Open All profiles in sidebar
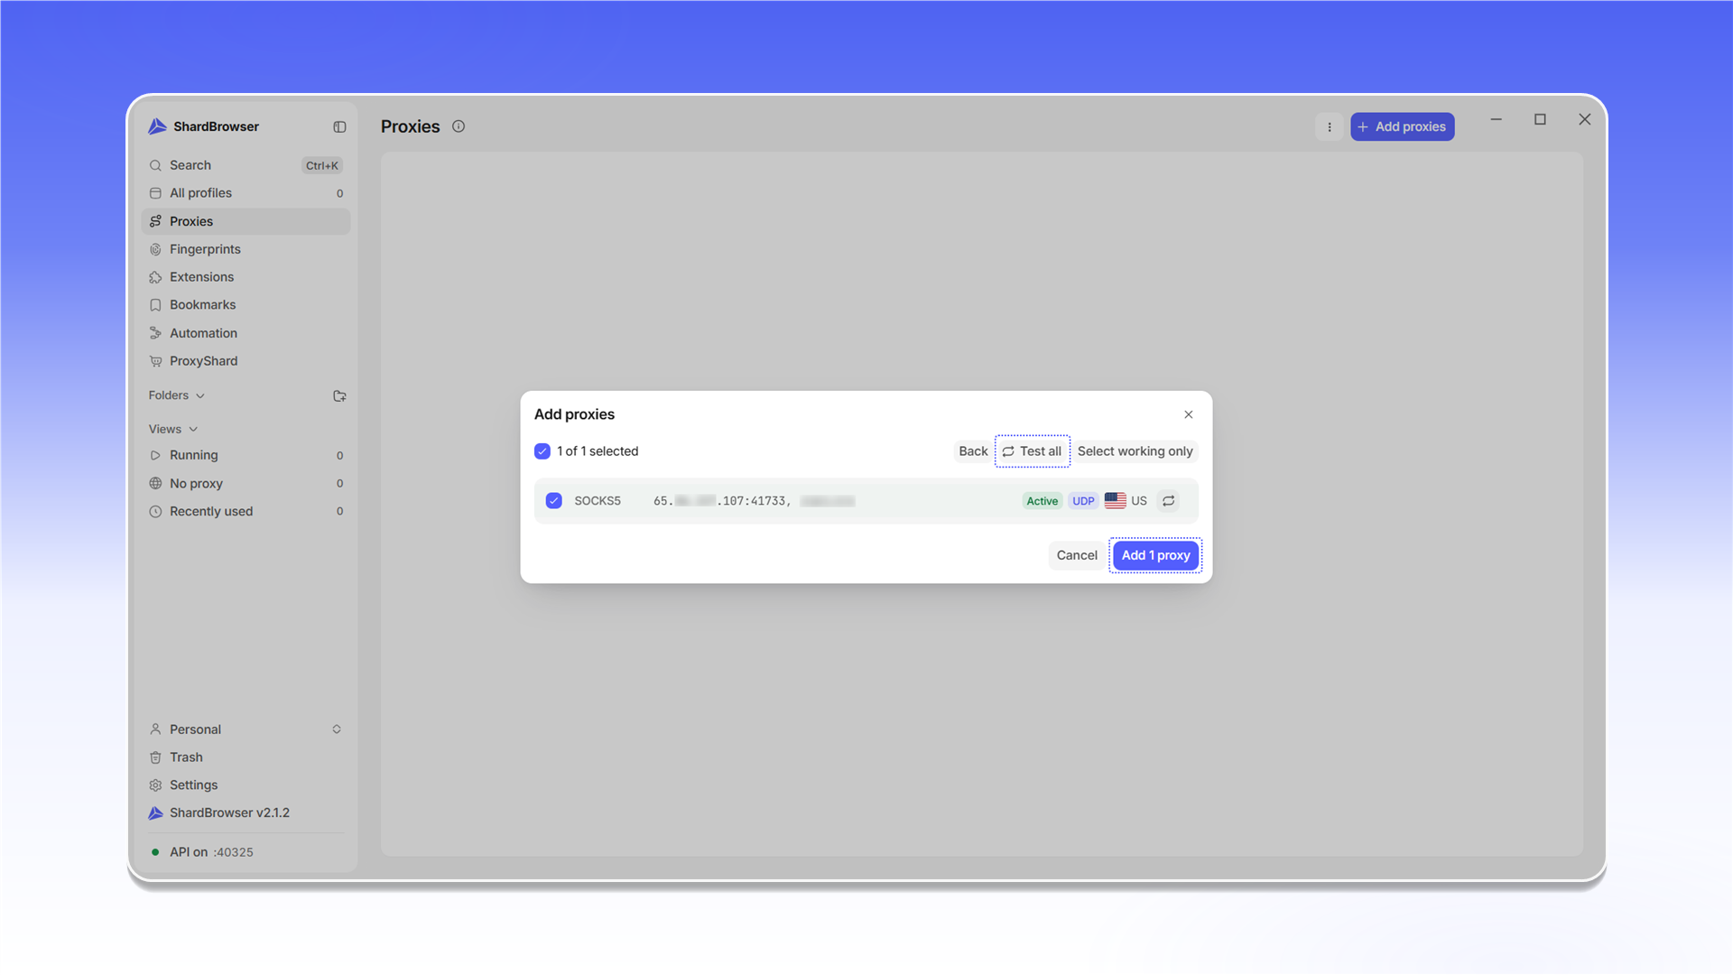 coord(246,193)
